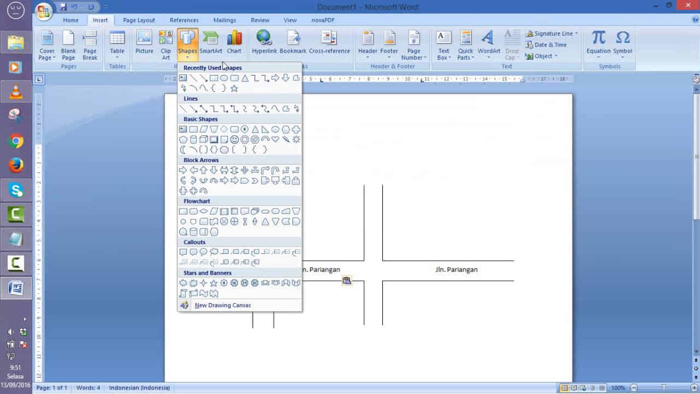Select the up arrow in Block Arrows
Image resolution: width=700 pixels, height=394 pixels.
click(x=203, y=170)
